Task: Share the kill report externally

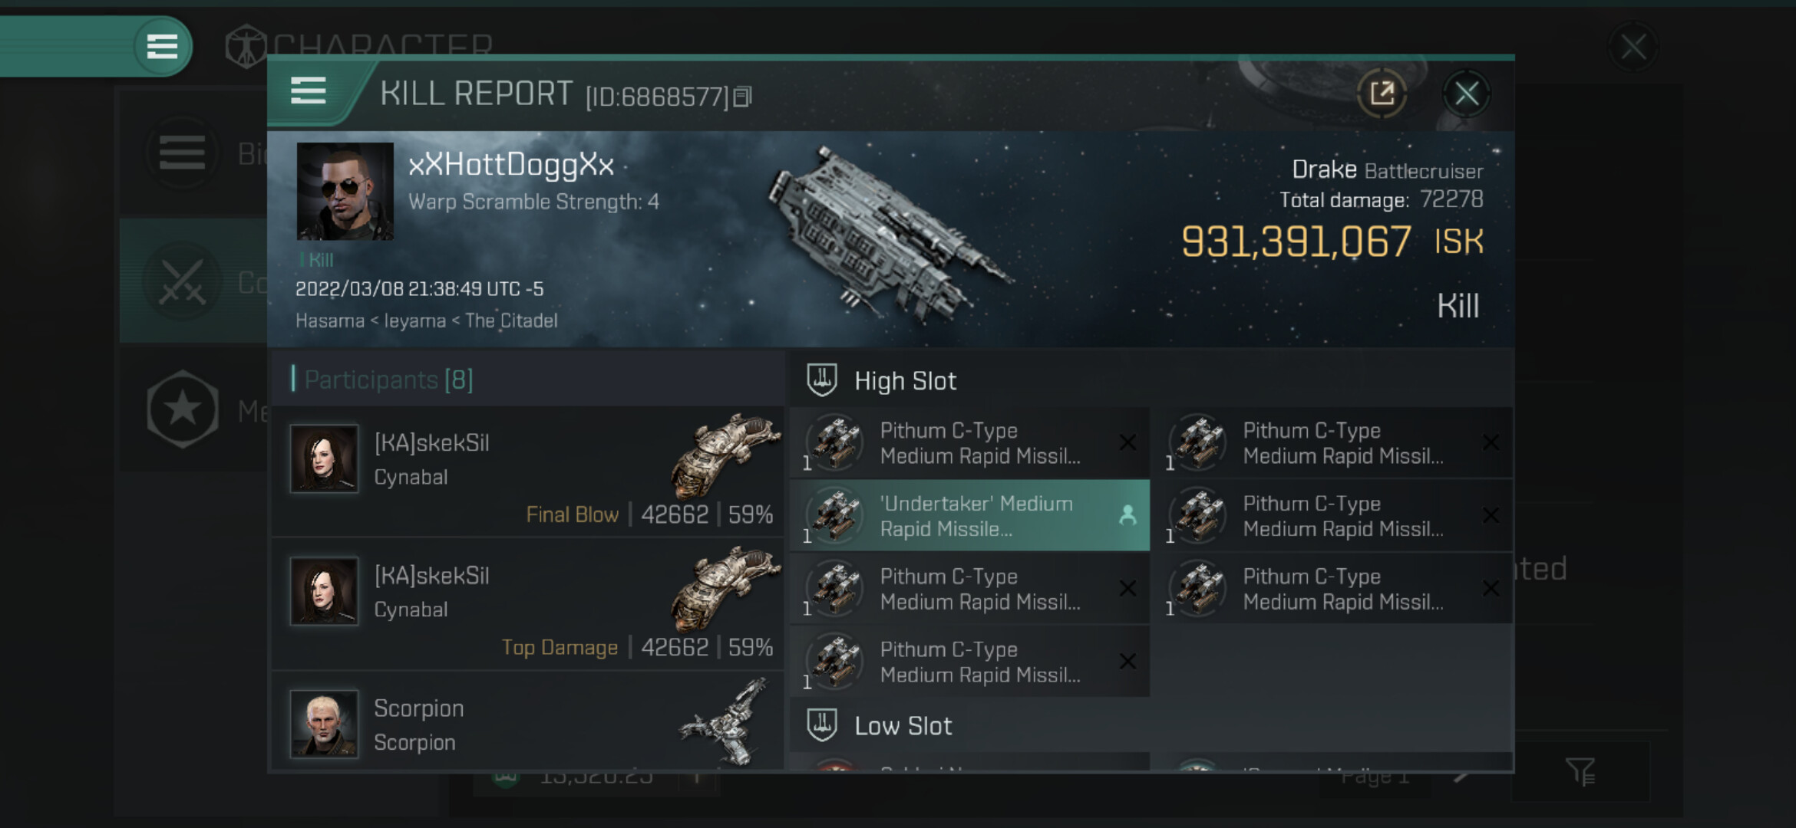Action: pyautogui.click(x=1382, y=94)
